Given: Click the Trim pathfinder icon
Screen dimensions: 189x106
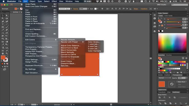Looking at the screenshot, I should click(165, 103).
